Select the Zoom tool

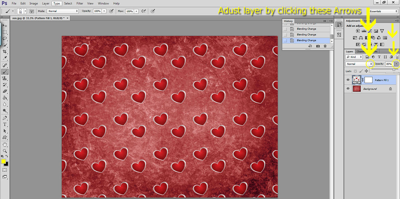tap(5, 151)
